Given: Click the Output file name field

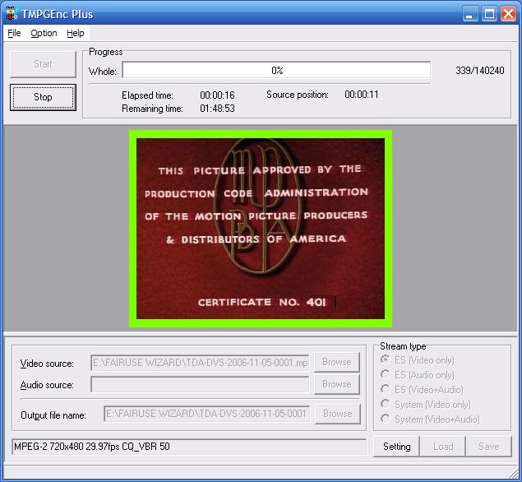Looking at the screenshot, I should [x=206, y=414].
